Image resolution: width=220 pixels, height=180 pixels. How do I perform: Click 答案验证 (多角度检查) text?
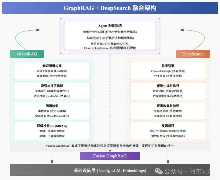[x=168, y=116]
